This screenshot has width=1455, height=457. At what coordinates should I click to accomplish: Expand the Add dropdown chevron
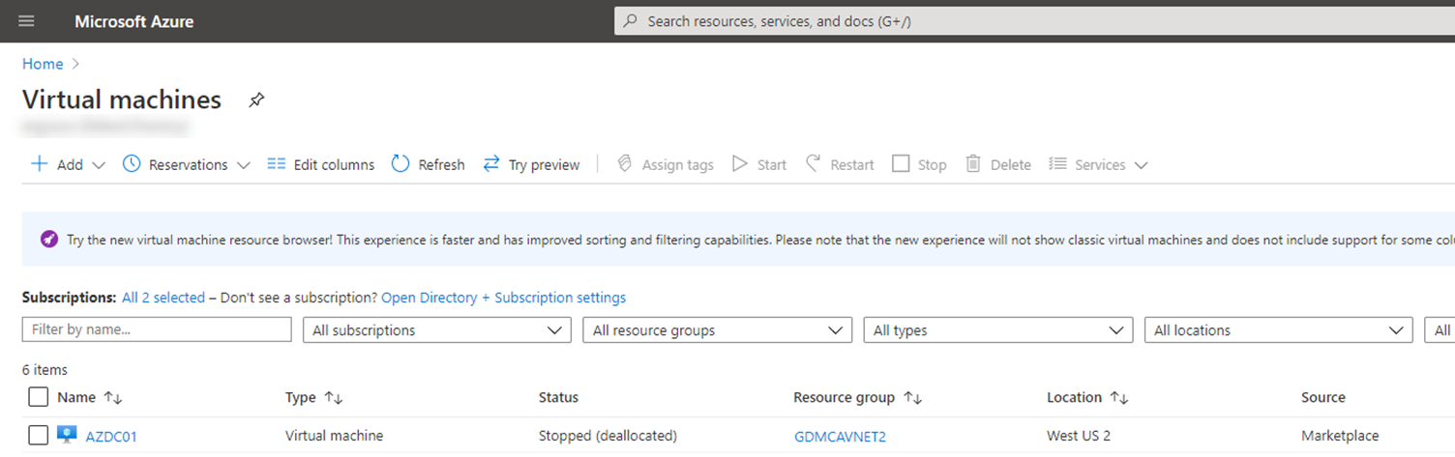[98, 165]
